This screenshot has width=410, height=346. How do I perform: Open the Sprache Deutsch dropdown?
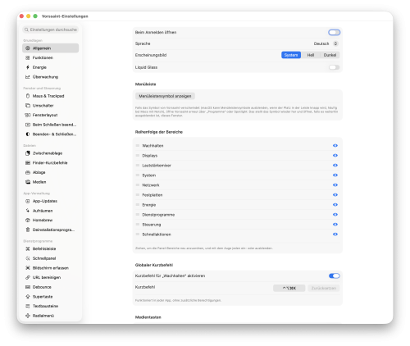326,43
